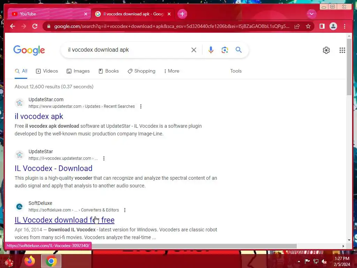The height and width of the screenshot is (268, 357).
Task: Select the il vocodex download apk tab
Action: (133, 14)
